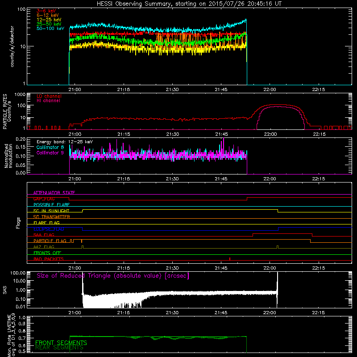This screenshot has width=357, height=357.
Task: Click the 0.01 tick on the SAS axis
Action: pyautogui.click(x=21, y=307)
